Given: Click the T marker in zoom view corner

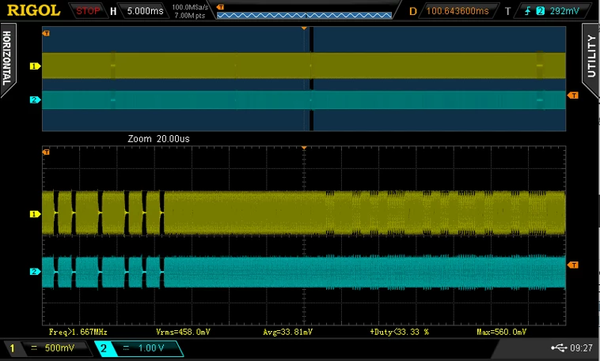Looking at the screenshot, I should pos(46,152).
